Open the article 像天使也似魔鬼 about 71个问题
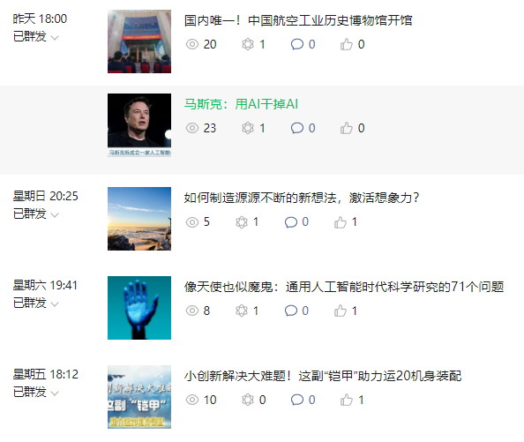The image size is (524, 442). tap(344, 287)
